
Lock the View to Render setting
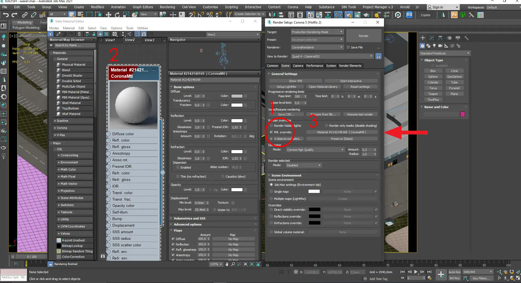click(x=379, y=56)
